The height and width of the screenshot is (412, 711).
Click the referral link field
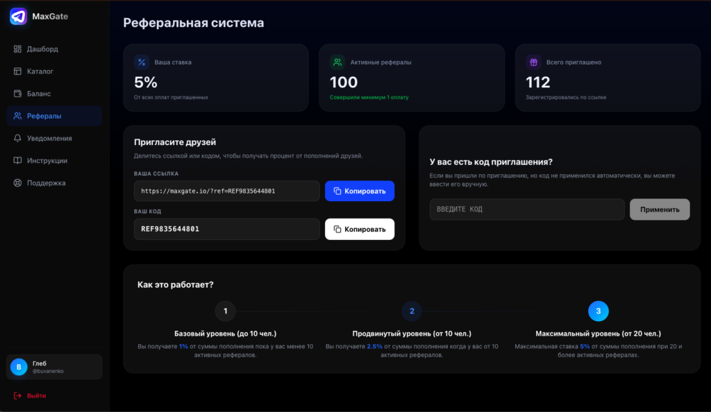(226, 191)
